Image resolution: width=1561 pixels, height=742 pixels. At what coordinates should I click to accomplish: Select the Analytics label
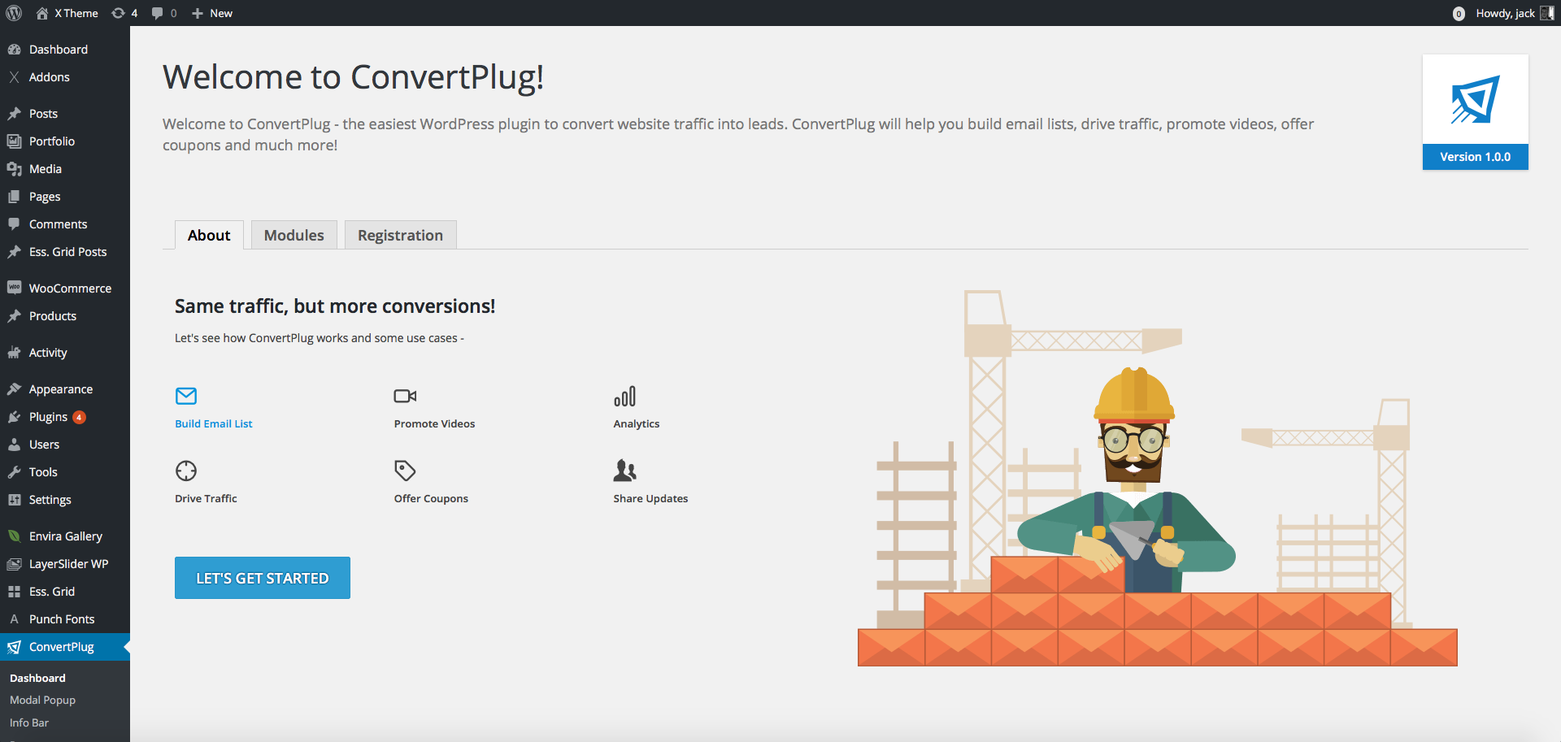[637, 423]
